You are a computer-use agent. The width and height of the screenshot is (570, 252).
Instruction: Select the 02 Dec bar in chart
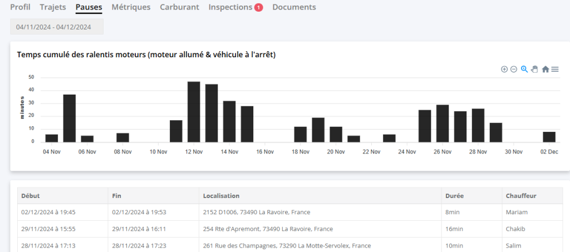549,137
